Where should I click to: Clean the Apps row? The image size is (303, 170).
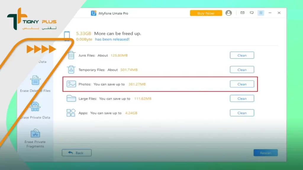pyautogui.click(x=242, y=113)
